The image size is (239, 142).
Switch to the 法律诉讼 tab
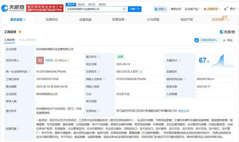point(52,19)
